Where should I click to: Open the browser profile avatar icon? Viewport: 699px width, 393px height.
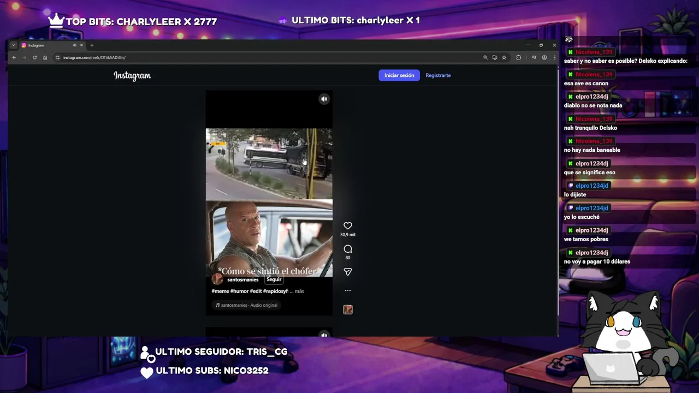544,57
